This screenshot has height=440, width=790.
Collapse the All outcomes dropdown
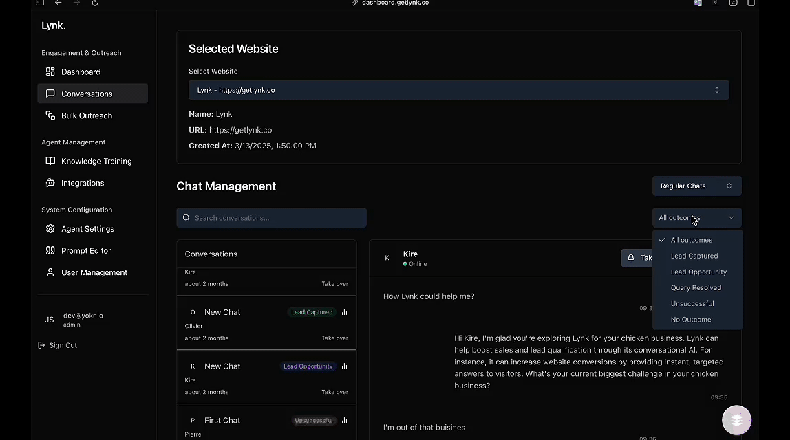click(x=696, y=218)
